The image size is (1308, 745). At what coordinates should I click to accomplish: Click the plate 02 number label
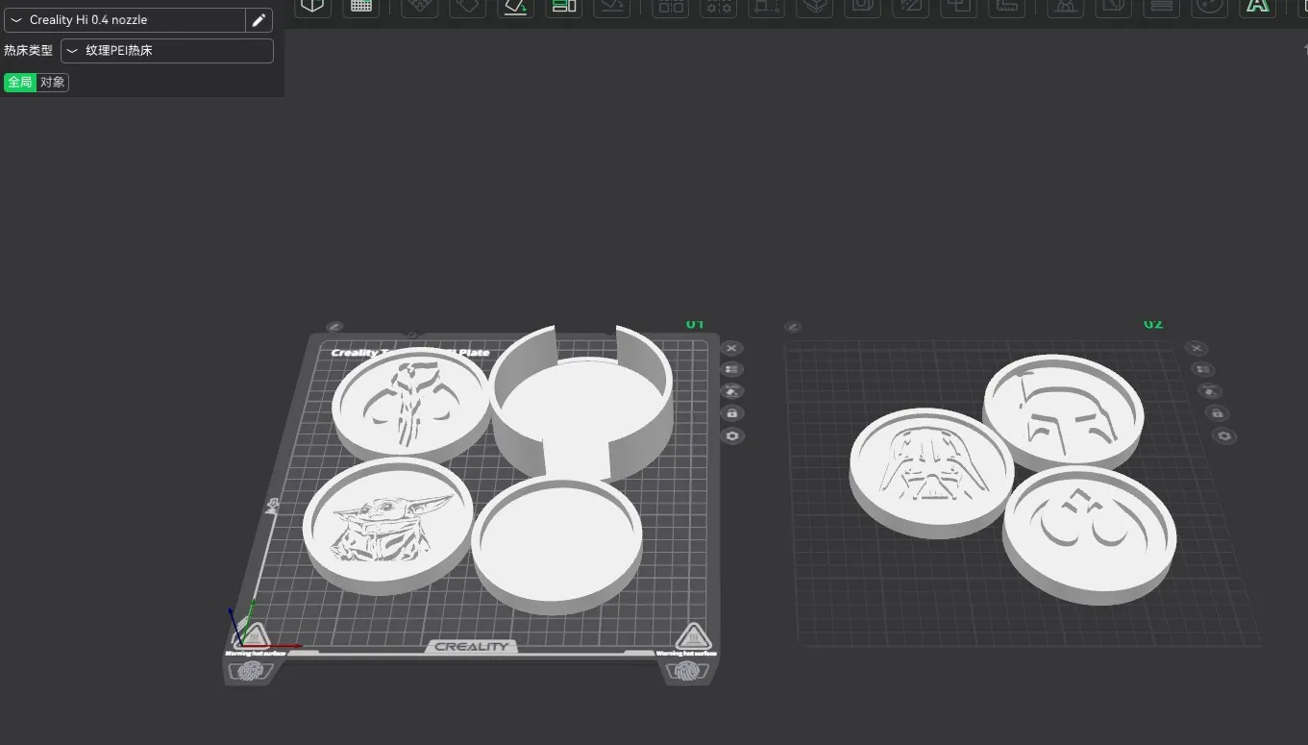[1153, 324]
